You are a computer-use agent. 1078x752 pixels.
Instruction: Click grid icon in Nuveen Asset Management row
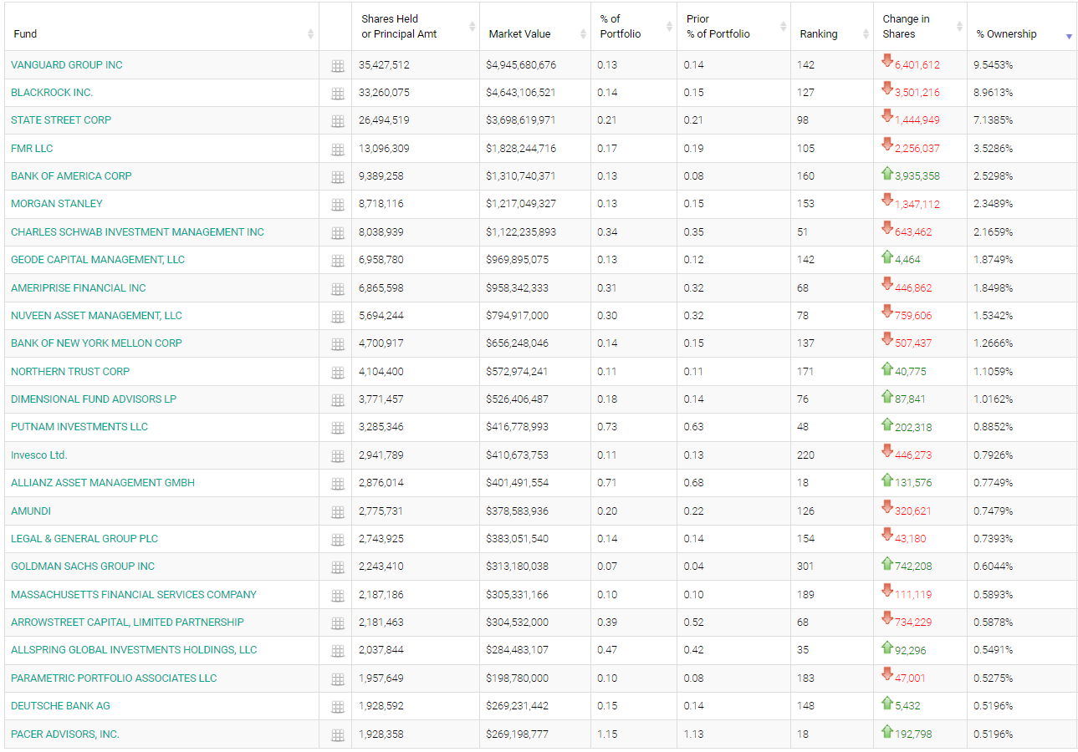click(x=338, y=317)
